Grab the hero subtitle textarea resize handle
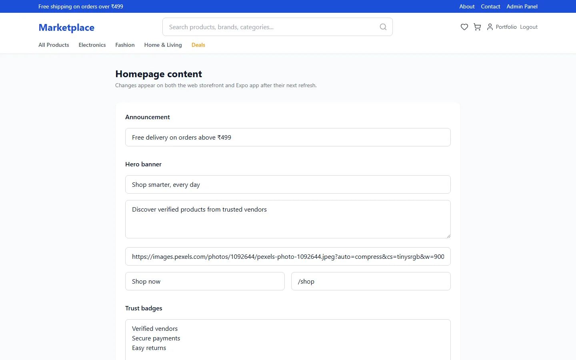Image resolution: width=576 pixels, height=360 pixels. coord(448,236)
